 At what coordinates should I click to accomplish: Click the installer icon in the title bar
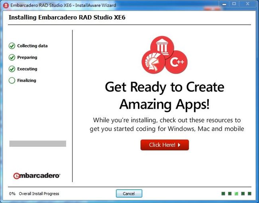click(6, 6)
